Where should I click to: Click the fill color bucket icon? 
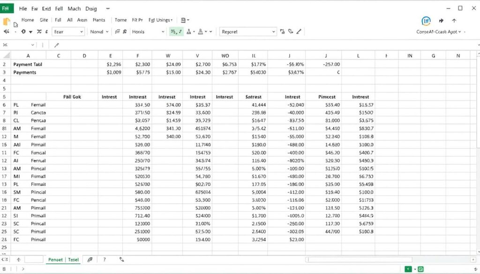coord(189,31)
